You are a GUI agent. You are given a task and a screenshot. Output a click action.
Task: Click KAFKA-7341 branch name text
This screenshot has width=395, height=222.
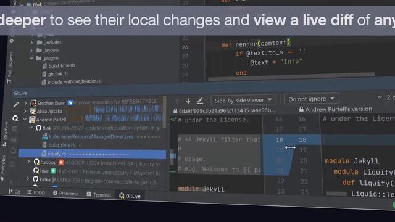(107, 181)
